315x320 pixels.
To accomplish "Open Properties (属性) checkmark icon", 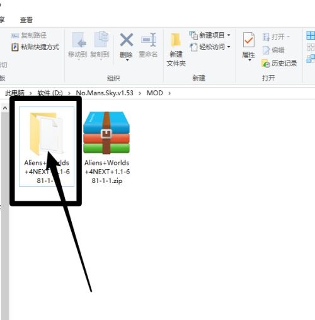I will coord(249,40).
